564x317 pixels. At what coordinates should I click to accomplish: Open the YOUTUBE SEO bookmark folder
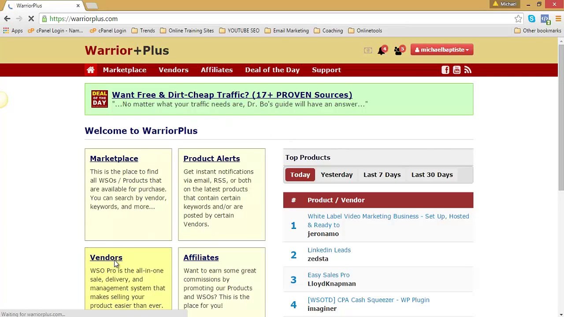pyautogui.click(x=239, y=31)
